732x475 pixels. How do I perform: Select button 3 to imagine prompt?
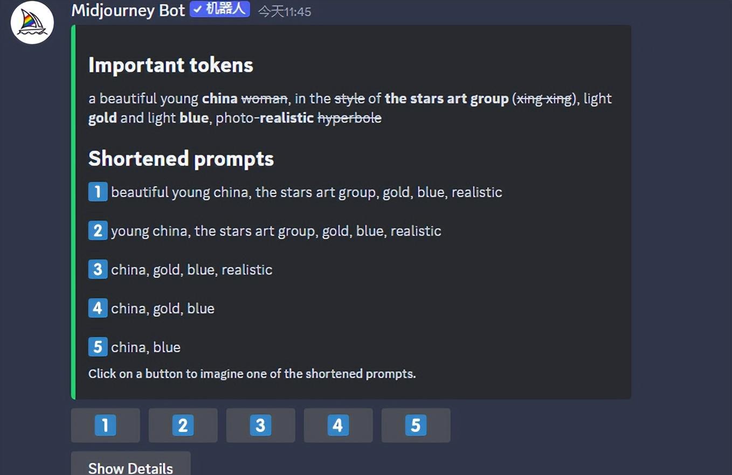click(x=261, y=425)
